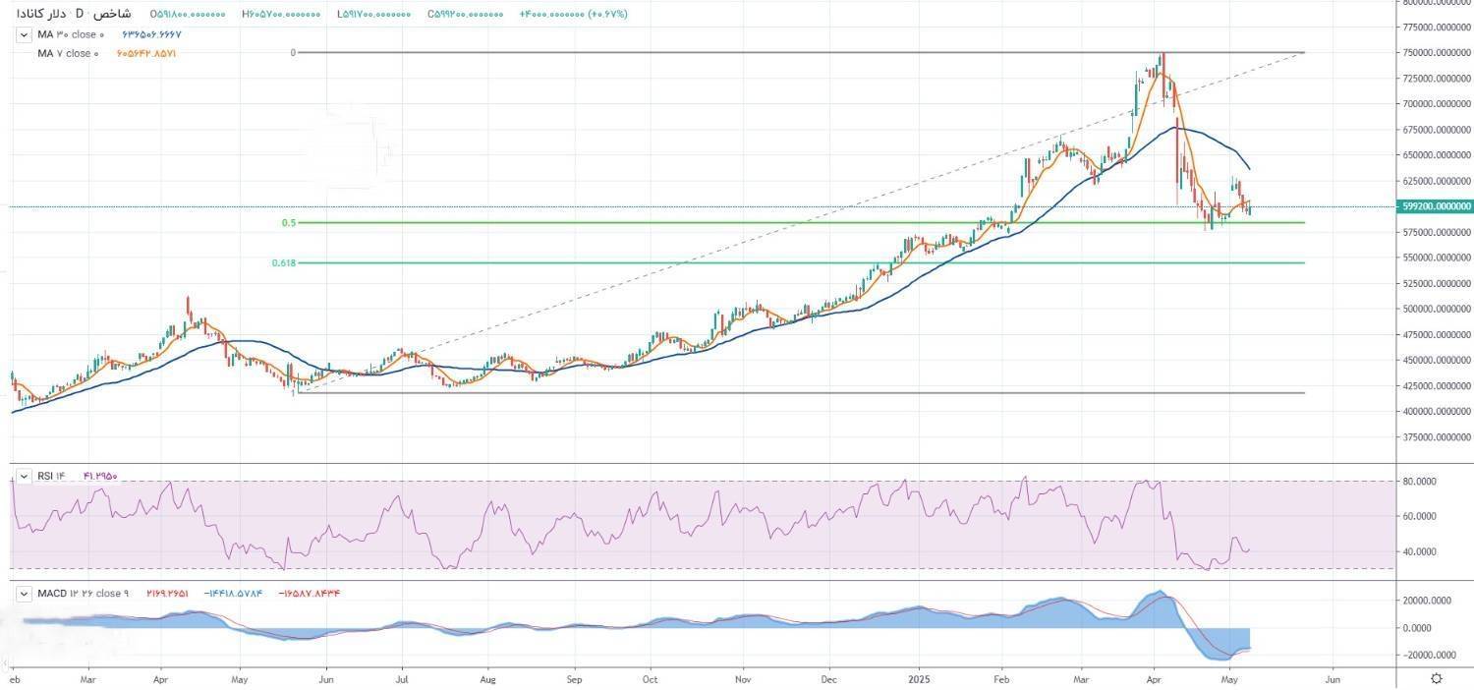This screenshot has height=690, width=1474.
Task: Click the highlighted current price label 599200
Action: pos(1436,206)
